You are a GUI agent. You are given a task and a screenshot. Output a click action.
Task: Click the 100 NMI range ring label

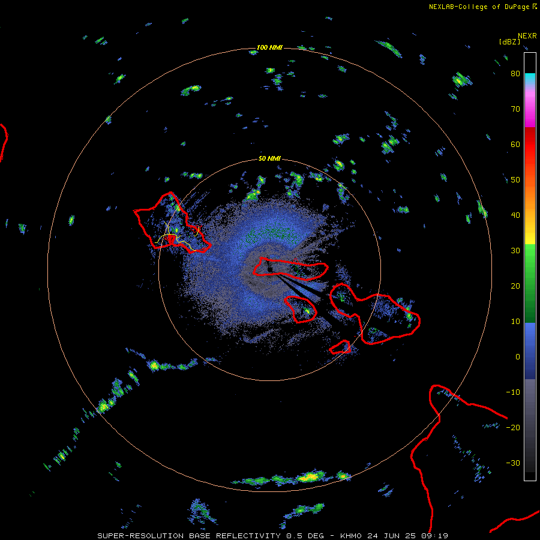coord(269,47)
